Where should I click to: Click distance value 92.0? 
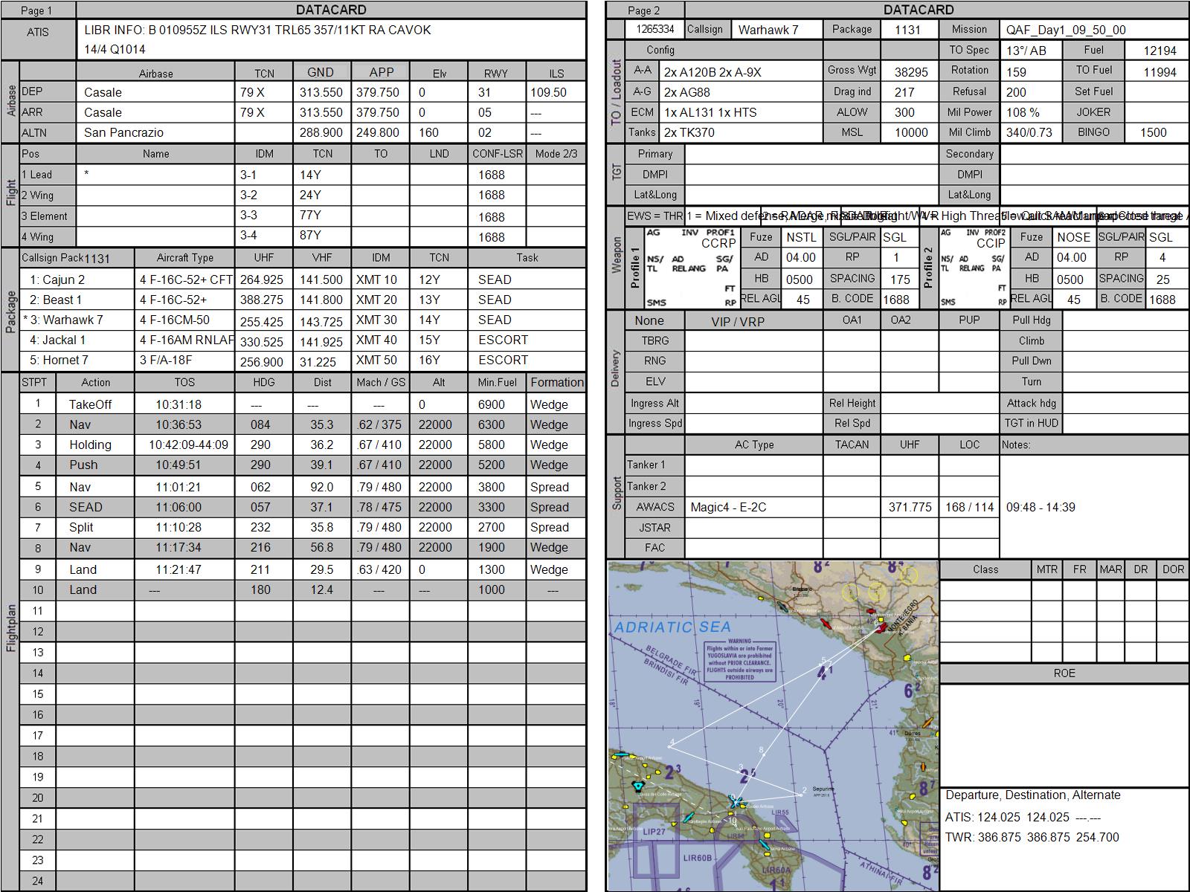tap(322, 487)
